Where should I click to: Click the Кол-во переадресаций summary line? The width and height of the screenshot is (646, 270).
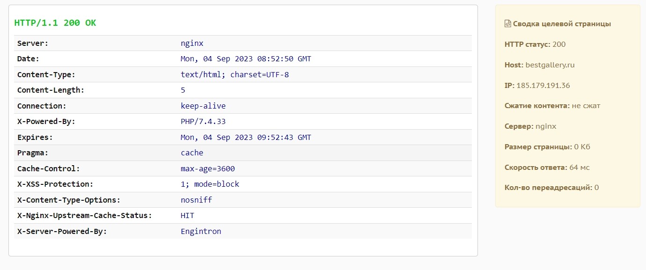point(551,188)
